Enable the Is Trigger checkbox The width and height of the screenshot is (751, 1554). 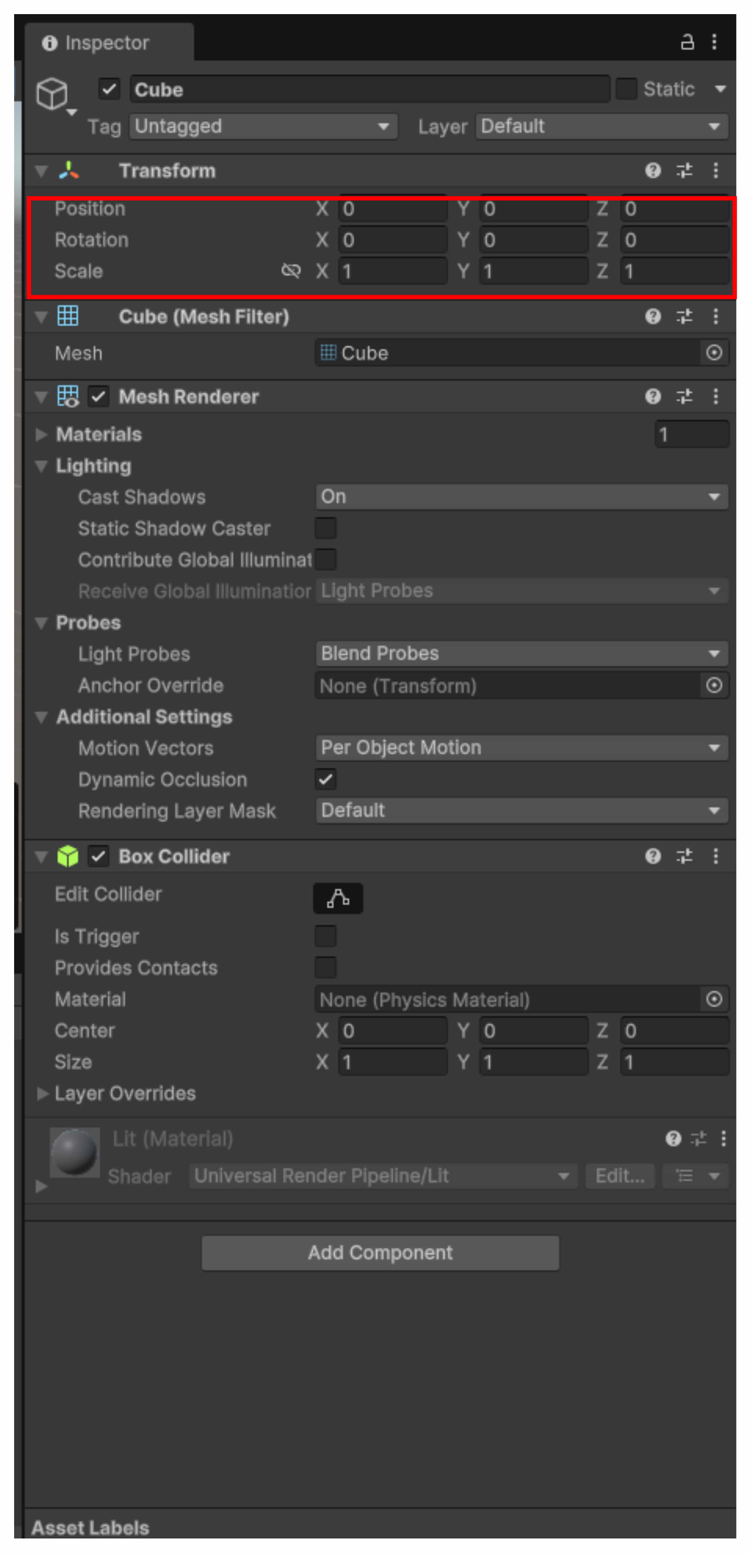[x=326, y=936]
